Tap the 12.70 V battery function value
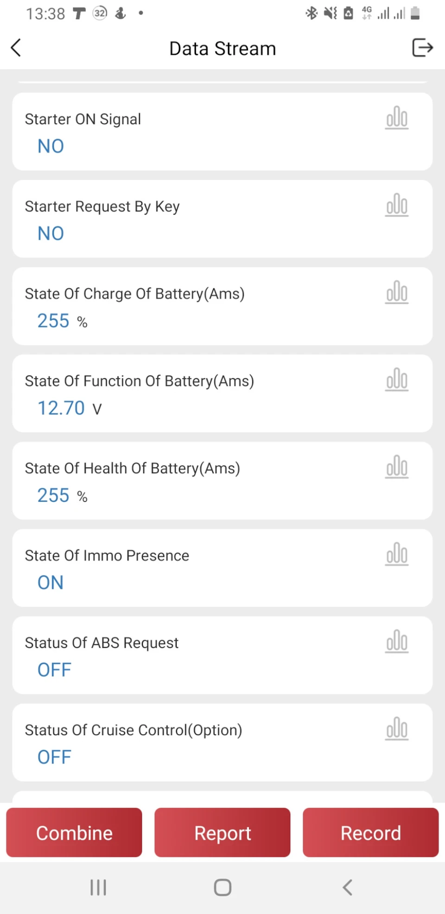 (x=70, y=408)
